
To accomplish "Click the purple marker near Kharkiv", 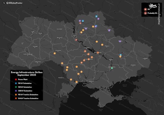I will [120, 41].
